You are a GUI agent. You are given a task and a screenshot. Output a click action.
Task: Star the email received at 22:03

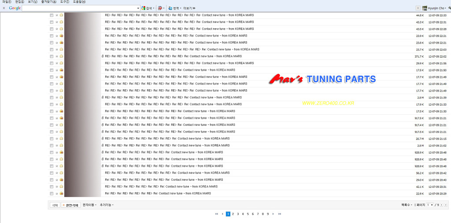pos(57,49)
